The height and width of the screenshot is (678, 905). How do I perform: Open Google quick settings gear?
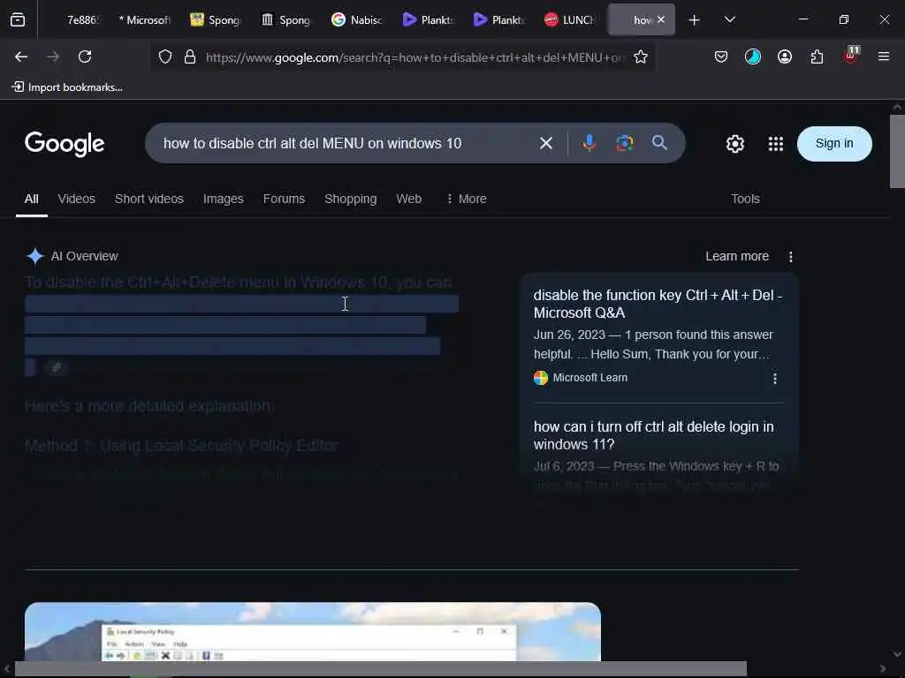(x=734, y=144)
